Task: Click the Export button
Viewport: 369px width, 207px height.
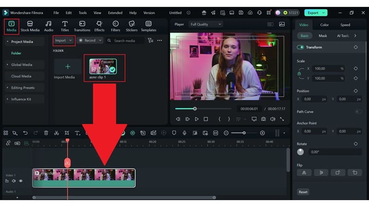Action: point(313,13)
